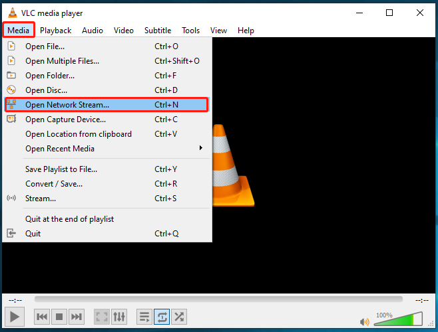Click the VLC cone title bar icon
This screenshot has height=332, width=438.
point(12,13)
